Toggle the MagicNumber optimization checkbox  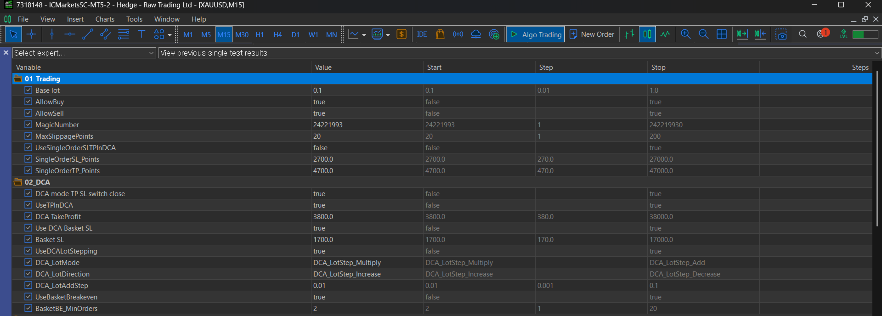click(x=28, y=124)
